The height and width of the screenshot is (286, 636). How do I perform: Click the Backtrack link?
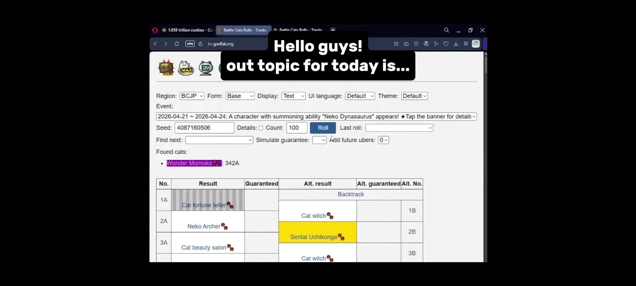click(x=351, y=194)
